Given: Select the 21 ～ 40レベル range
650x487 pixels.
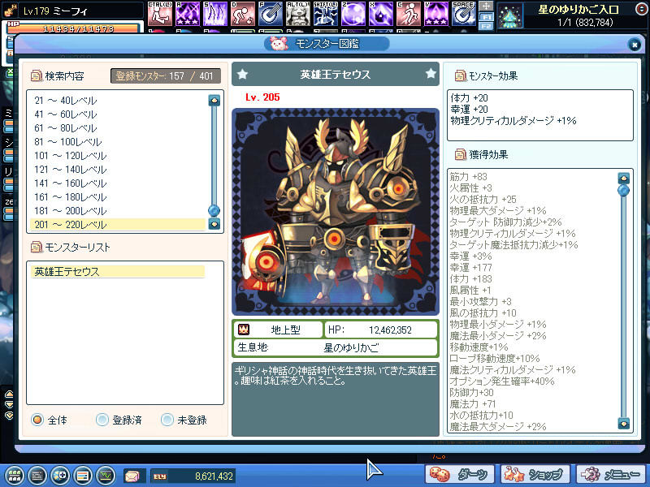Looking at the screenshot, I should click(118, 101).
